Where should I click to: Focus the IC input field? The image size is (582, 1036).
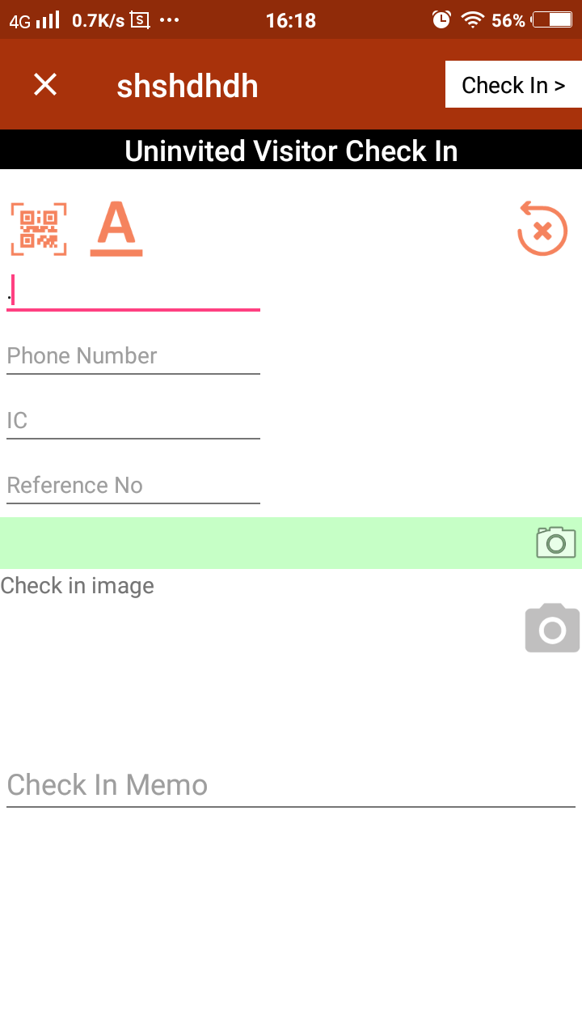133,421
